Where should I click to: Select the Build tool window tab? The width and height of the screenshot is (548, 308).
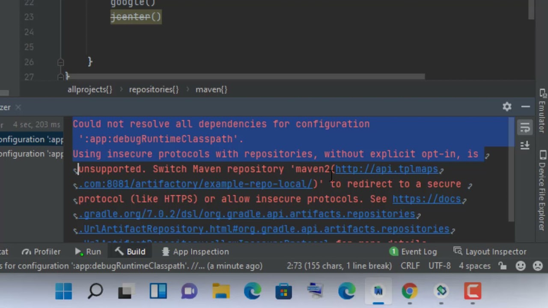click(x=130, y=252)
